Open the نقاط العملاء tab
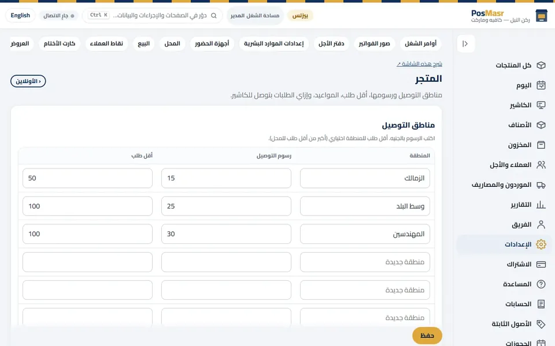Image resolution: width=555 pixels, height=346 pixels. (x=106, y=44)
